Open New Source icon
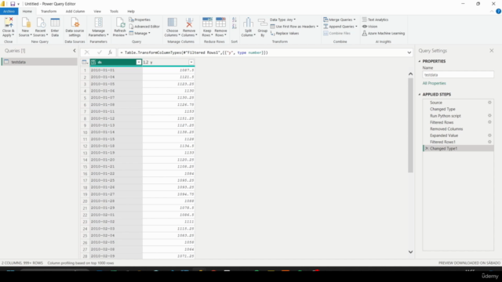The height and width of the screenshot is (282, 502). (25, 23)
